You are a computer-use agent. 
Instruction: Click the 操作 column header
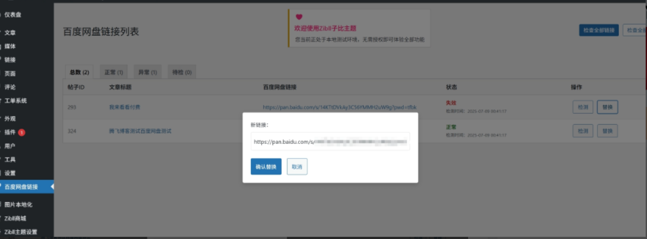[x=577, y=87]
